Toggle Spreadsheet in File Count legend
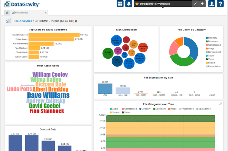The width and height of the screenshot is (228, 151). [213, 52]
